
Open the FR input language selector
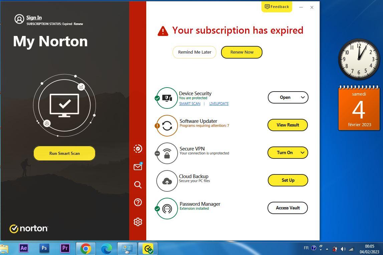click(306, 248)
